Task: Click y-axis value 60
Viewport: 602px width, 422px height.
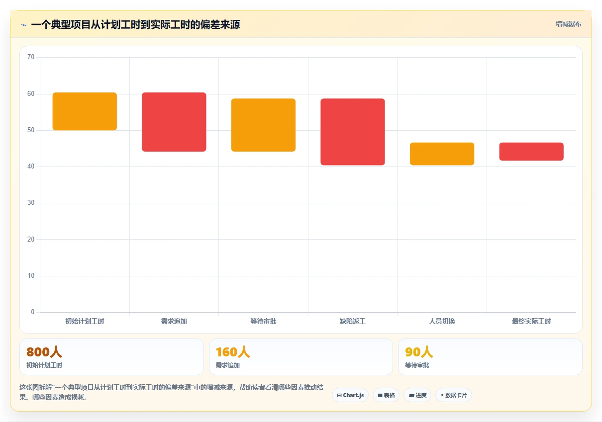Action: pyautogui.click(x=31, y=94)
